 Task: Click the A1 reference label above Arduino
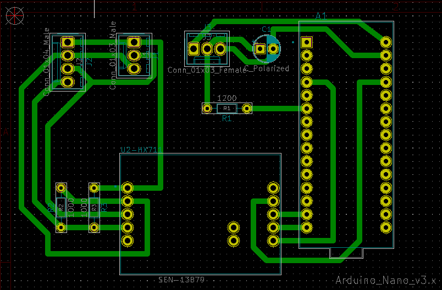pos(321,16)
